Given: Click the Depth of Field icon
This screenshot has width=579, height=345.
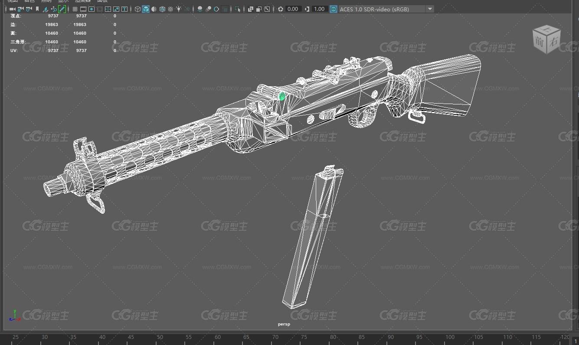Looking at the screenshot, I should pyautogui.click(x=225, y=9).
